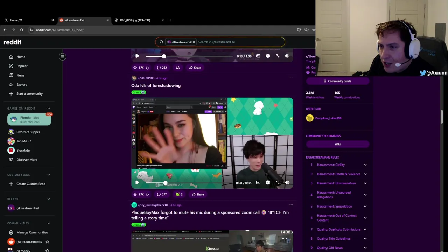Give award on the top post
This screenshot has width=448, height=252.
(x=178, y=68)
